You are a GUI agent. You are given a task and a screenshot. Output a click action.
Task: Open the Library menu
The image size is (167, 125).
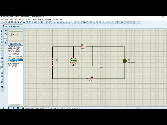click(41, 19)
